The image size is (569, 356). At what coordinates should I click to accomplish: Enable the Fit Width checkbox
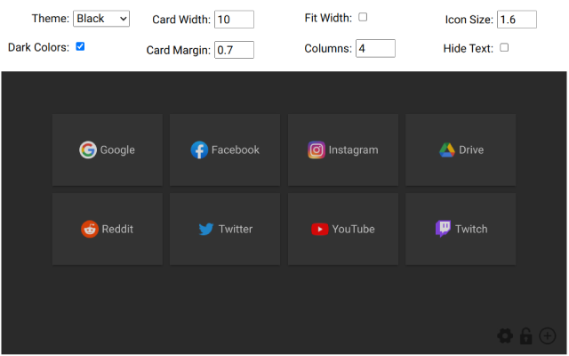363,17
